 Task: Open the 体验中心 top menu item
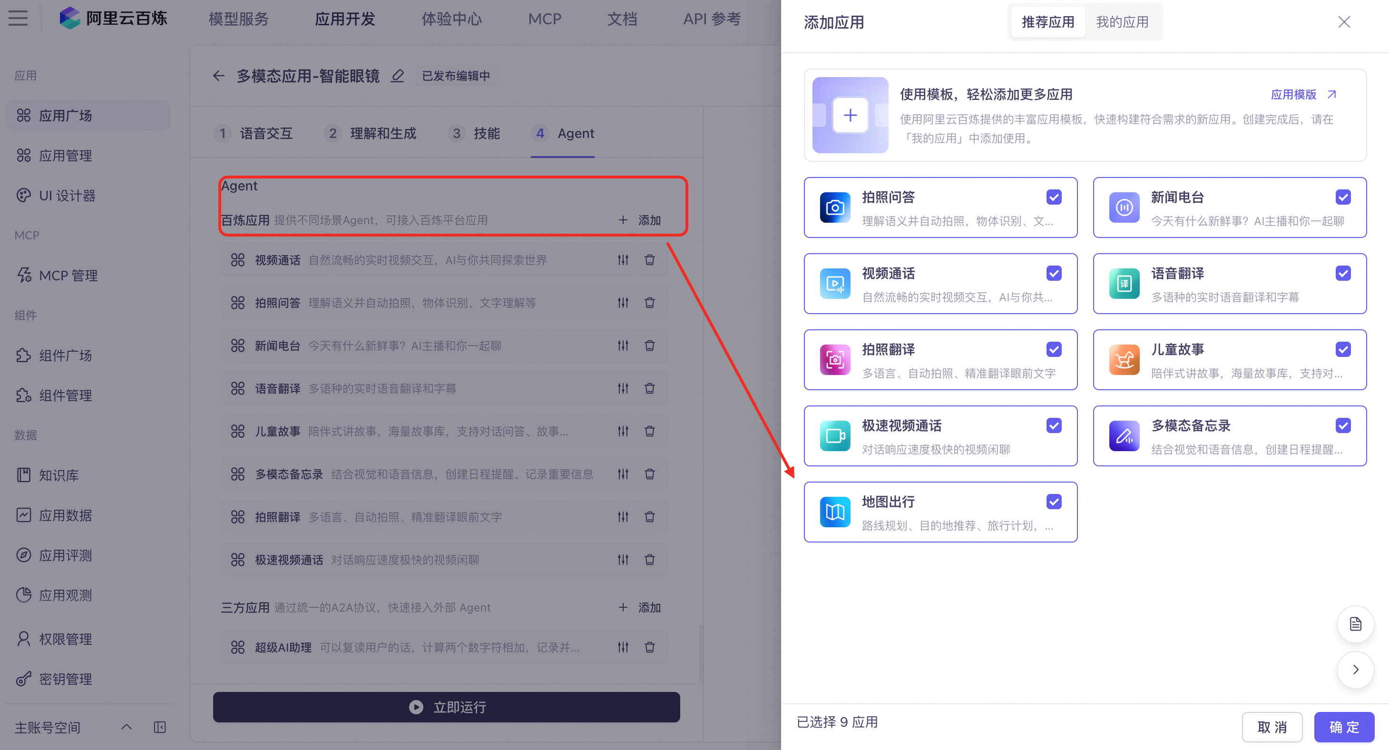[451, 20]
